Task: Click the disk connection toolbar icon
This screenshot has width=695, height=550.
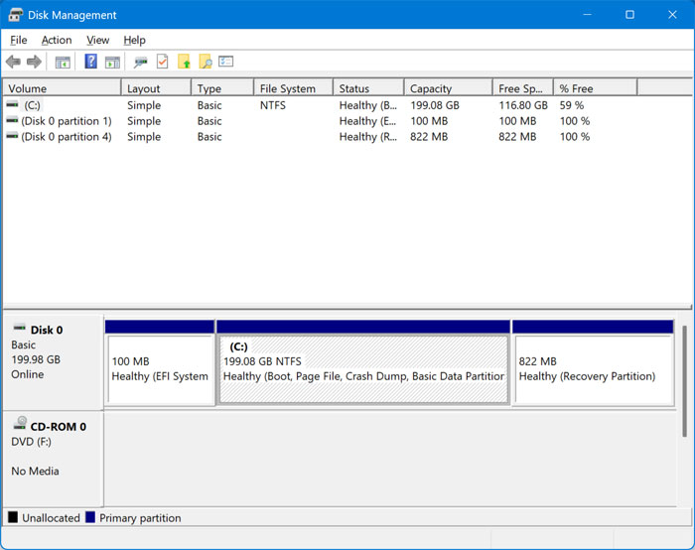Action: click(141, 62)
